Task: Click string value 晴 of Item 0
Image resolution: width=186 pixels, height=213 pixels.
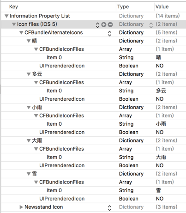Action: click(158, 57)
